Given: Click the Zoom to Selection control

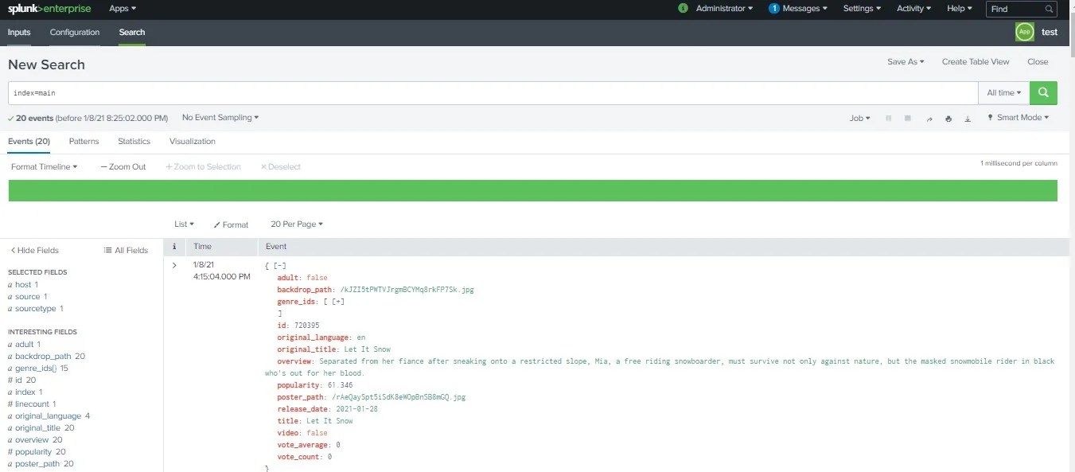Looking at the screenshot, I should (x=204, y=166).
